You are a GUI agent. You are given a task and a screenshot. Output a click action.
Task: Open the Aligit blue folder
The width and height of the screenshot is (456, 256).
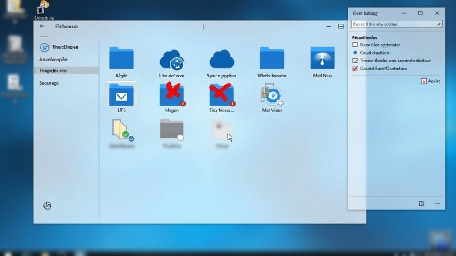point(121,58)
